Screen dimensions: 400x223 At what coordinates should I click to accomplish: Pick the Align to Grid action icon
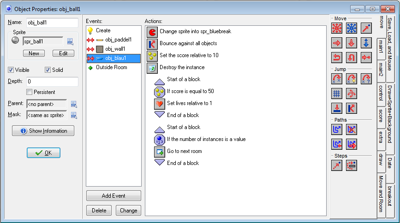[x=337, y=94]
